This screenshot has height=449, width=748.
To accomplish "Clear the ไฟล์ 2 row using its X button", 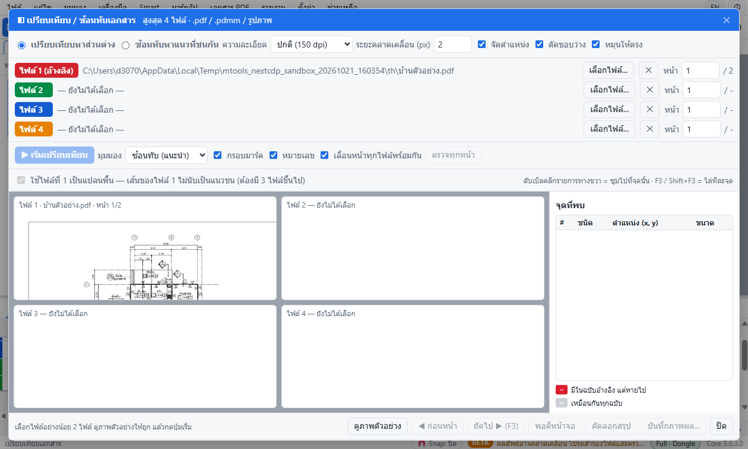I will tap(649, 90).
